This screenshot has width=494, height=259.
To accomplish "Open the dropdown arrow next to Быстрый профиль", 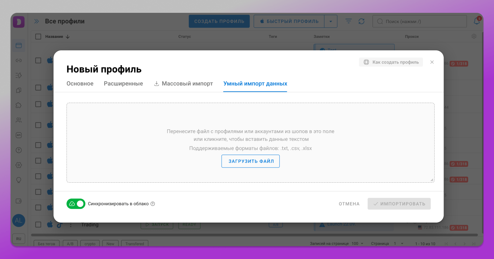I will (x=331, y=21).
